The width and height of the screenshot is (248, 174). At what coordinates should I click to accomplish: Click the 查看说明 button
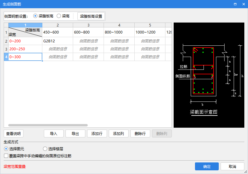tap(13, 134)
